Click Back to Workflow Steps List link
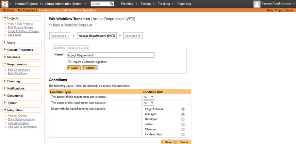 point(70,25)
